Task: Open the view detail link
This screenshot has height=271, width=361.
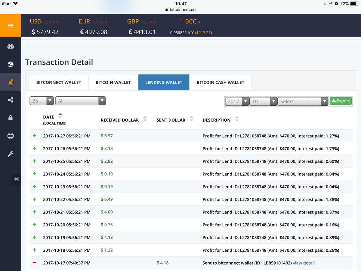Action: click(x=304, y=263)
